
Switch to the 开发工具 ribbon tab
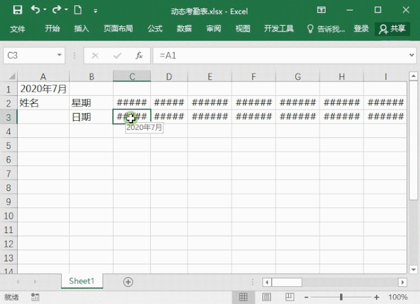point(278,28)
